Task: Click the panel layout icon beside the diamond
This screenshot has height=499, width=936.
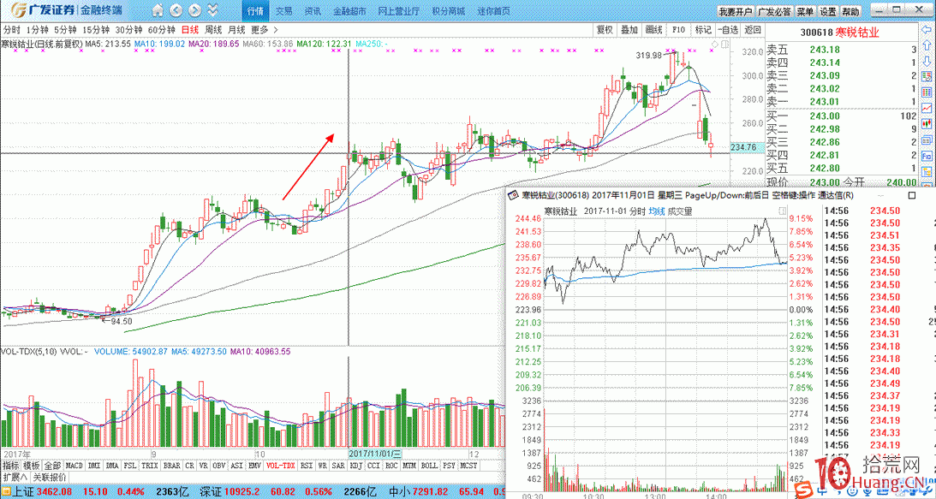Action: coord(724,45)
